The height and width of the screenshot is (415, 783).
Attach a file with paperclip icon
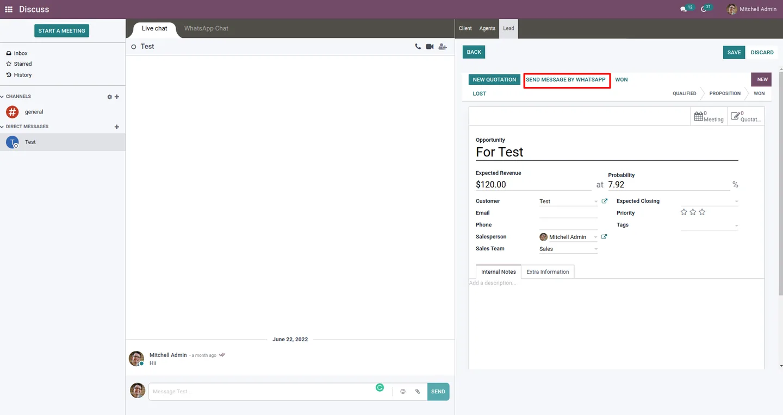tap(418, 392)
